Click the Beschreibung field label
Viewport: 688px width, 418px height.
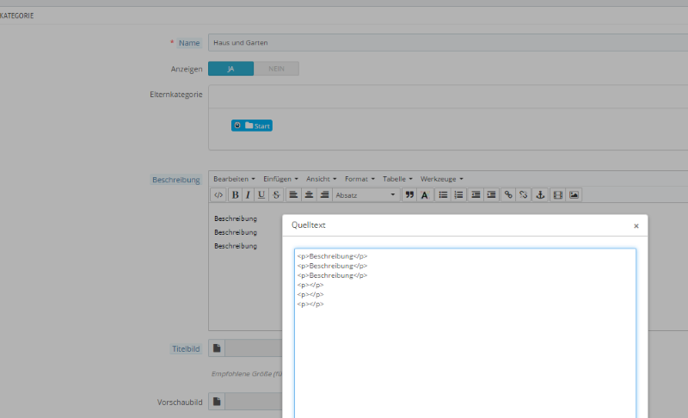click(x=176, y=180)
